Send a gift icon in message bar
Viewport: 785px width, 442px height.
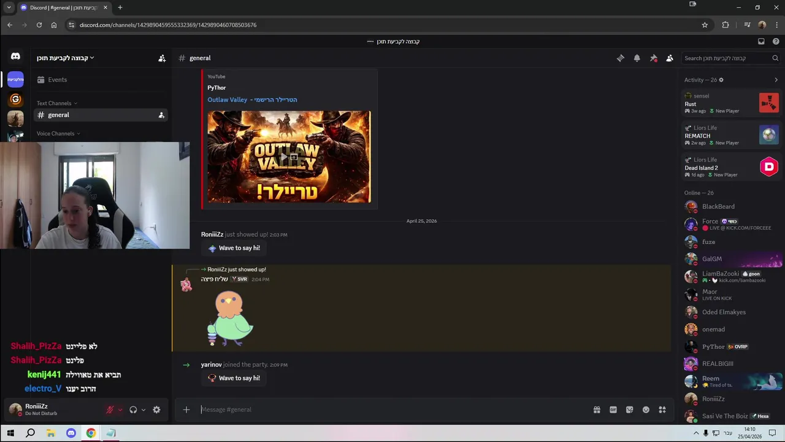click(x=597, y=409)
